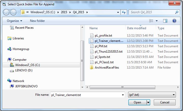
Task: Select the pl_Spots.txt file
Action: point(102,57)
